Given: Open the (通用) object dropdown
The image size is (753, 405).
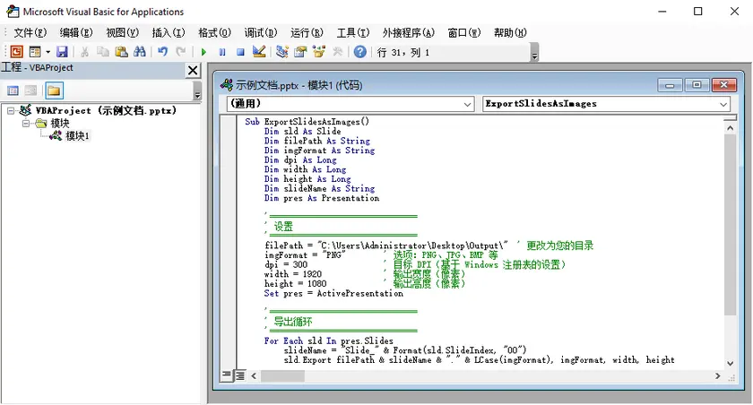Looking at the screenshot, I should coord(467,104).
